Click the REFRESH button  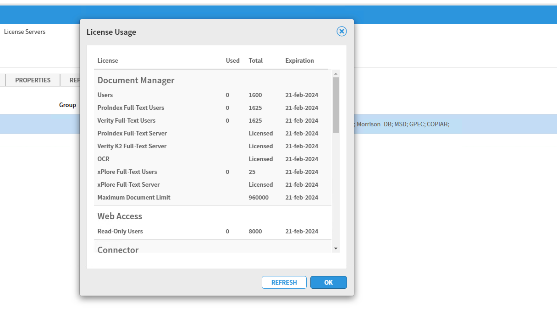pos(284,282)
